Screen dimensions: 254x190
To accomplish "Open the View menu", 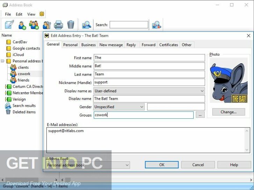I will tap(31, 14).
